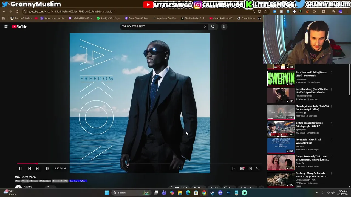Open the Gotye - Somebody That I Used To Know title

tap(312, 158)
